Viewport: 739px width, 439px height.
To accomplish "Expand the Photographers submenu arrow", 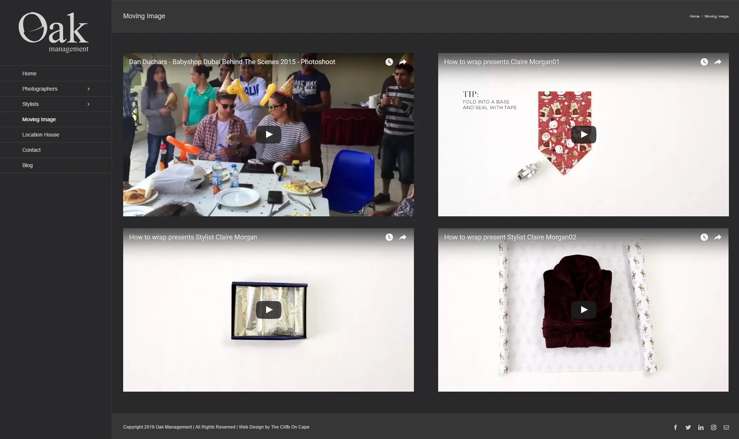I will [x=88, y=89].
